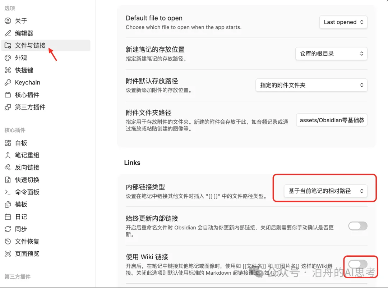Click the 同步 sync arrows icon
This screenshot has width=388, height=288.
tap(8, 229)
